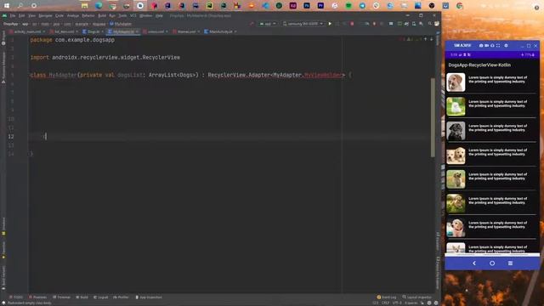The image size is (544, 306).
Task: Click the user avatar icon in toolbar
Action: [437, 24]
